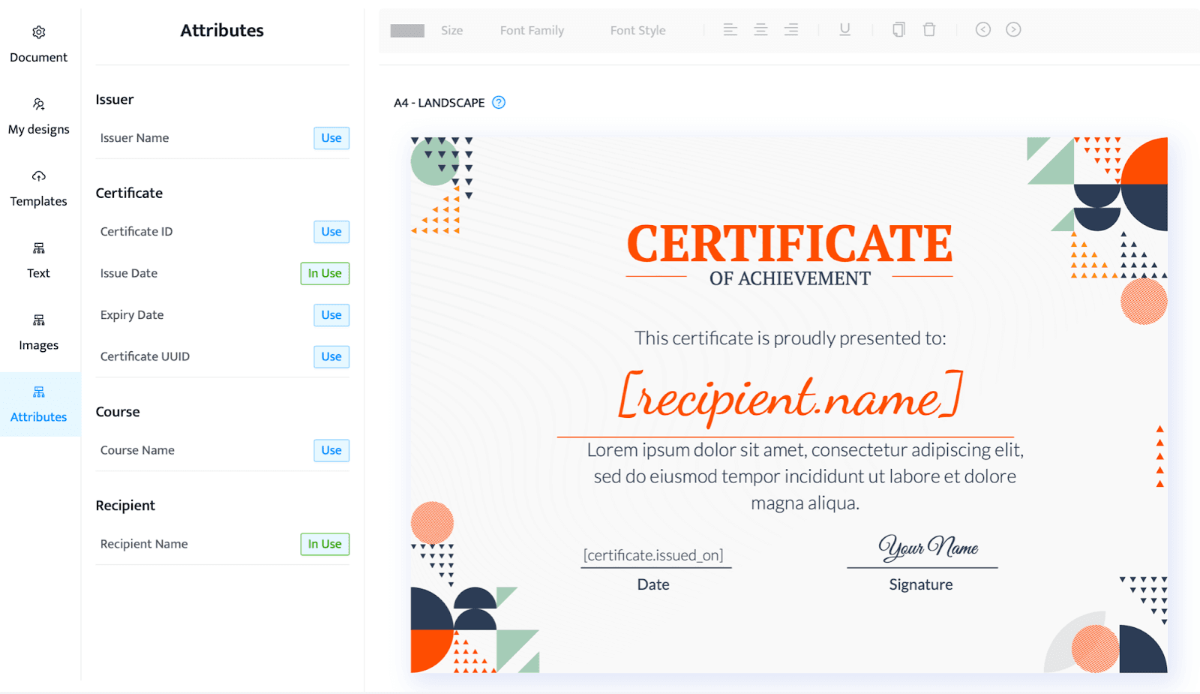Screen dimensions: 1200x694
Task: Select the [certificate.issued_on] field
Action: (x=653, y=555)
